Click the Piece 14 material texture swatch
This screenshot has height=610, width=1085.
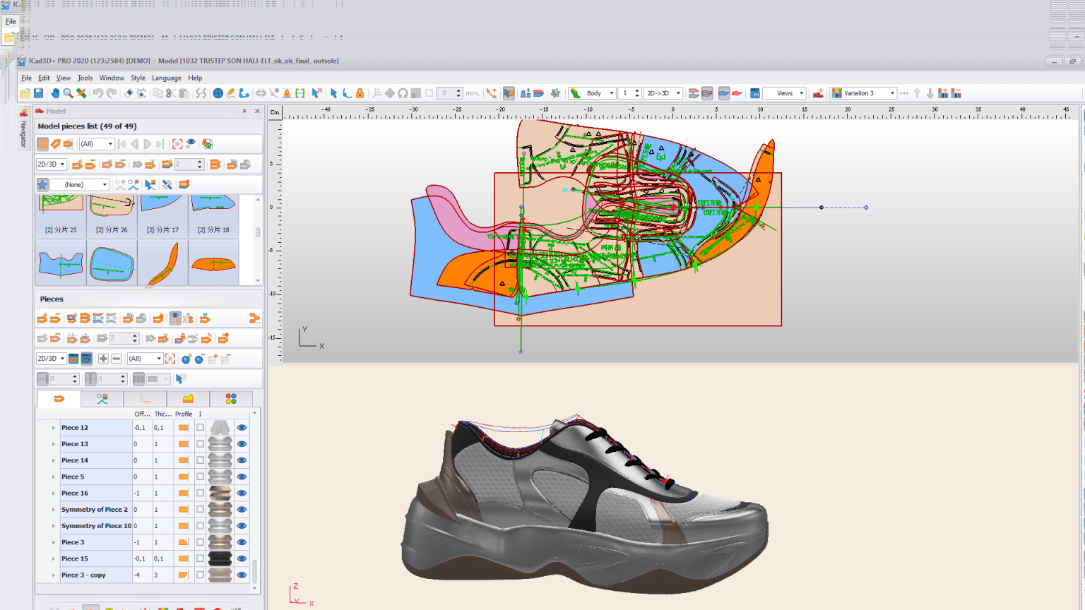point(220,460)
